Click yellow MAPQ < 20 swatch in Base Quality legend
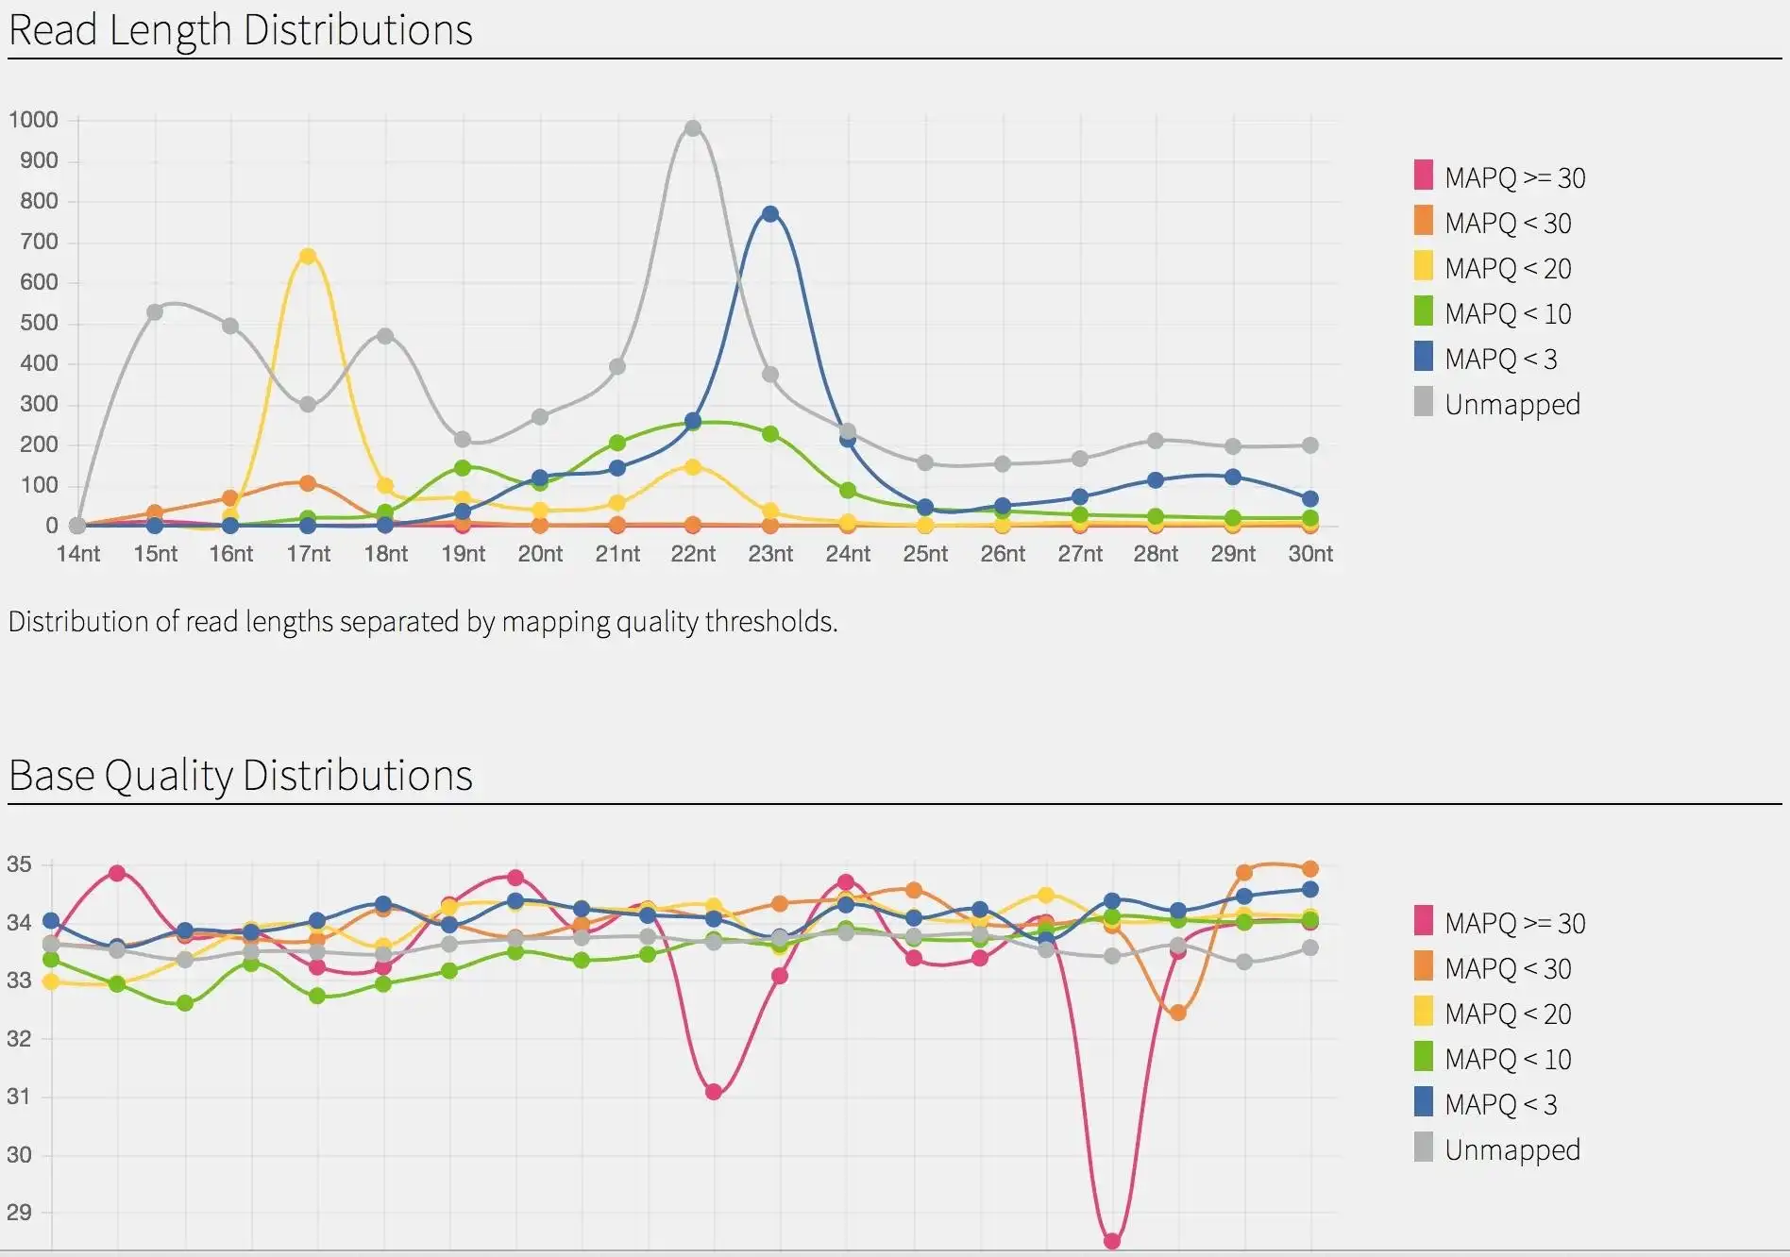Viewport: 1790px width, 1257px height. point(1424,1012)
